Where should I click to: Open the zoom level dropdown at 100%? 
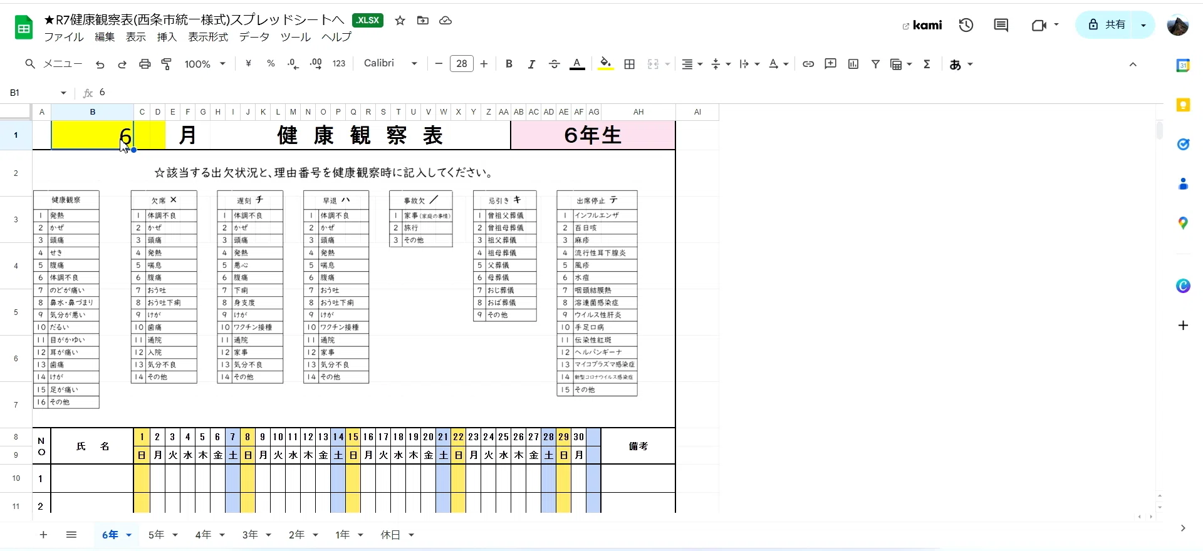[x=205, y=64]
